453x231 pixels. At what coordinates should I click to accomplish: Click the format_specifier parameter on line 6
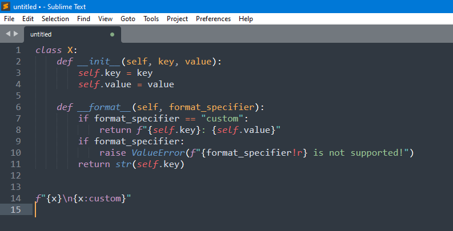pyautogui.click(x=211, y=108)
